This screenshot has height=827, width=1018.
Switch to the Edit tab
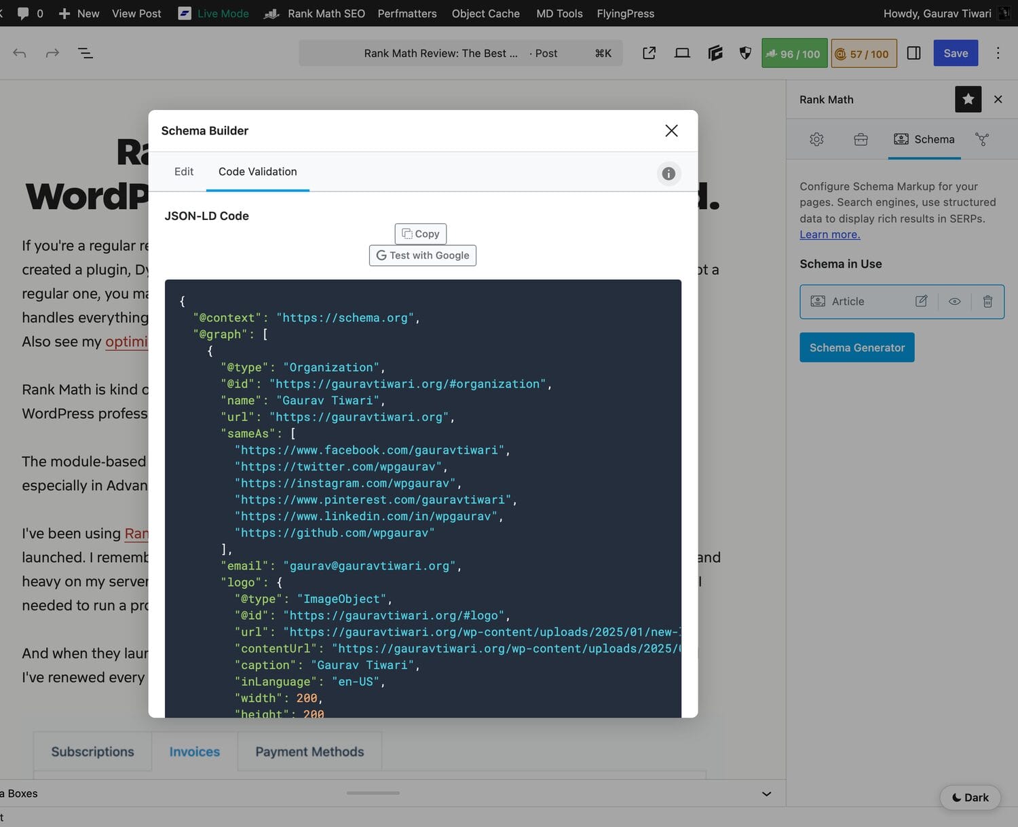click(x=183, y=172)
